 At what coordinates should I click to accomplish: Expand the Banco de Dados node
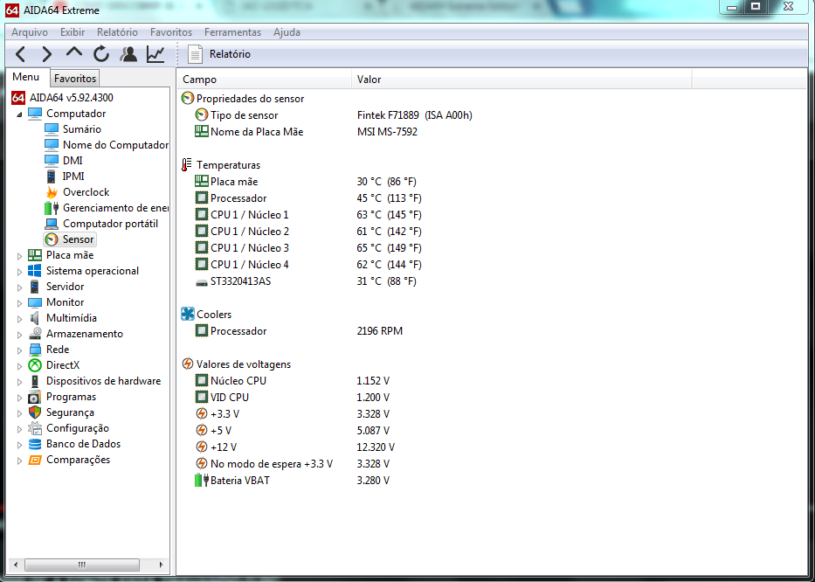tap(19, 445)
